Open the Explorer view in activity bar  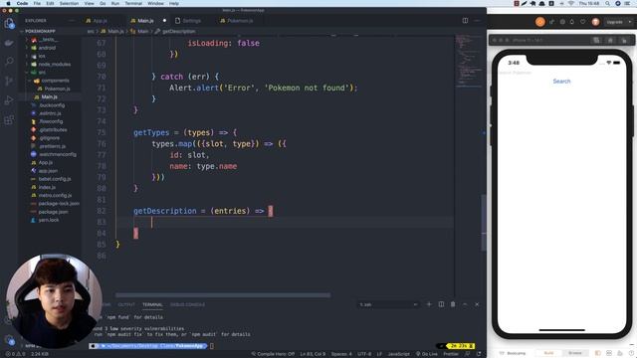(x=9, y=23)
